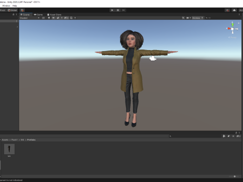Viewport: 243px width, 182px height.
Task: Open the Account dropdown button
Action: tap(241, 10)
